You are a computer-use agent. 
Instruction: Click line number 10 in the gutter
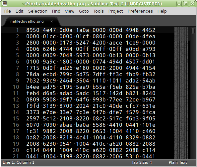coord(16,87)
